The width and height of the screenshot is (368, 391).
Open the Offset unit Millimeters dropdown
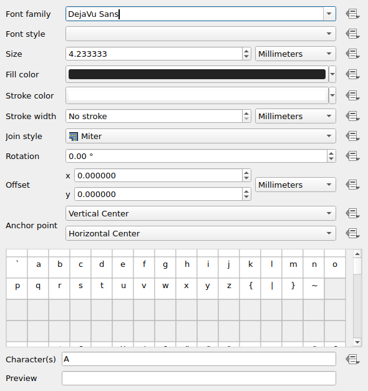click(296, 185)
